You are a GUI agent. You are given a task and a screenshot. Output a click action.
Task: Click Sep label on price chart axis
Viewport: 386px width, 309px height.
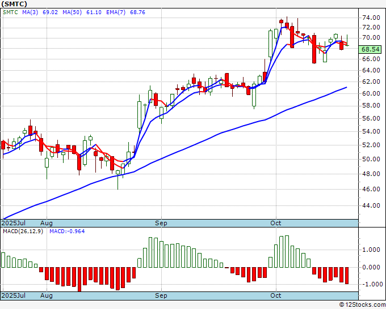coord(161,223)
